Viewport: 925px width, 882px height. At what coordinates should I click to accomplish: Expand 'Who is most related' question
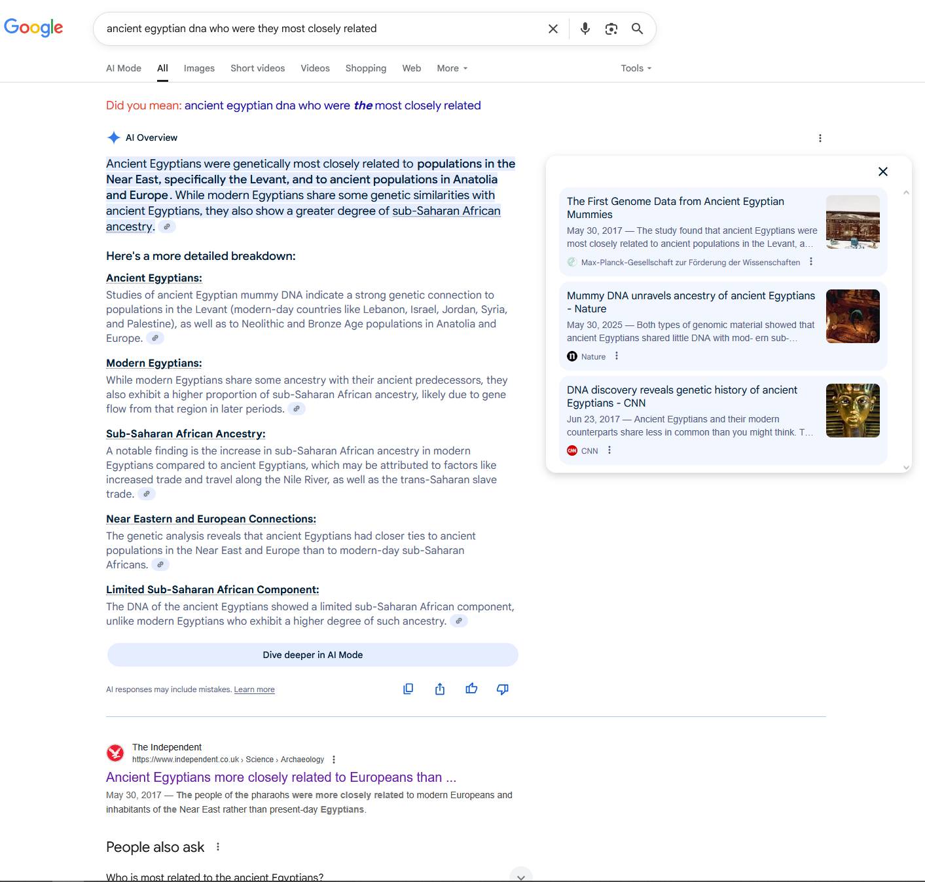click(x=521, y=876)
